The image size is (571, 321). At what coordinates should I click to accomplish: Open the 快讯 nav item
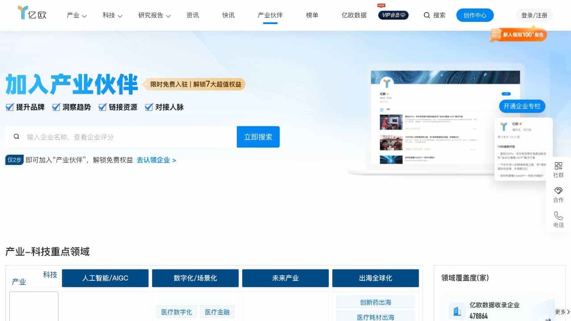point(228,15)
